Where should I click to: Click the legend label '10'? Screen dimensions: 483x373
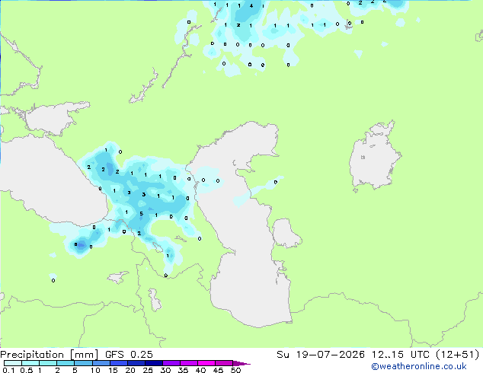click(x=95, y=370)
